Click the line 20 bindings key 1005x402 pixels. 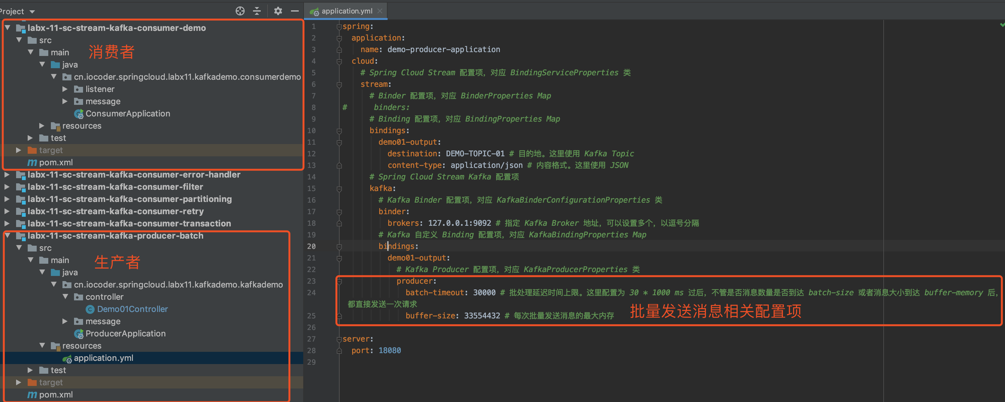(396, 246)
